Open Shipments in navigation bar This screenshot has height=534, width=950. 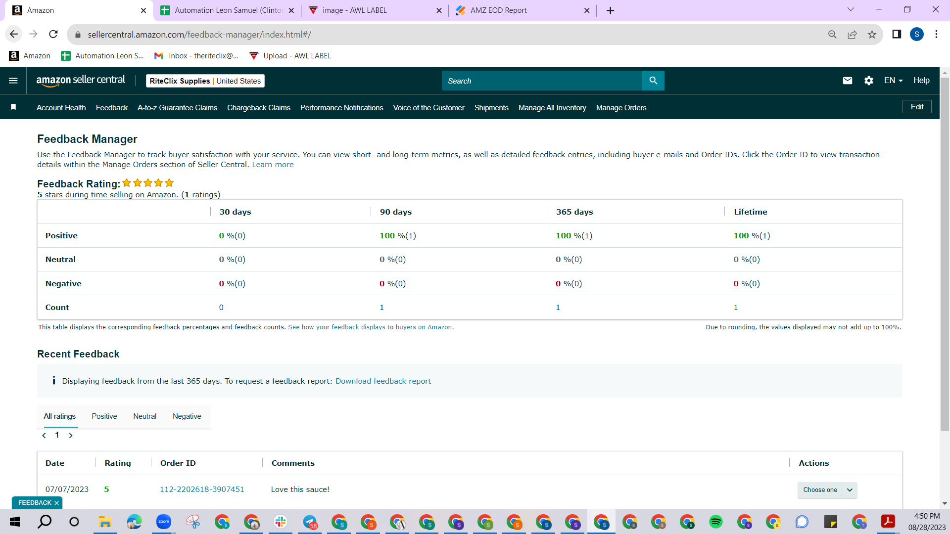pyautogui.click(x=491, y=107)
